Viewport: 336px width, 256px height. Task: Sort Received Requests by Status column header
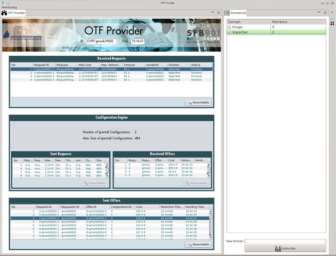(x=201, y=65)
